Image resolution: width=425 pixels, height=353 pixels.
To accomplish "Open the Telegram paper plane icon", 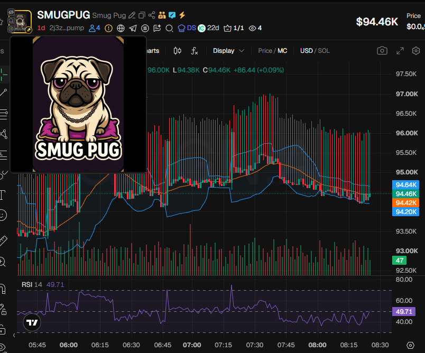I will (x=133, y=28).
